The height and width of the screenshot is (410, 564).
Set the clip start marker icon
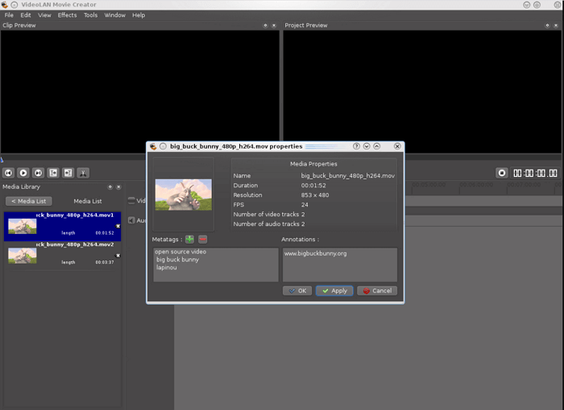click(x=53, y=173)
